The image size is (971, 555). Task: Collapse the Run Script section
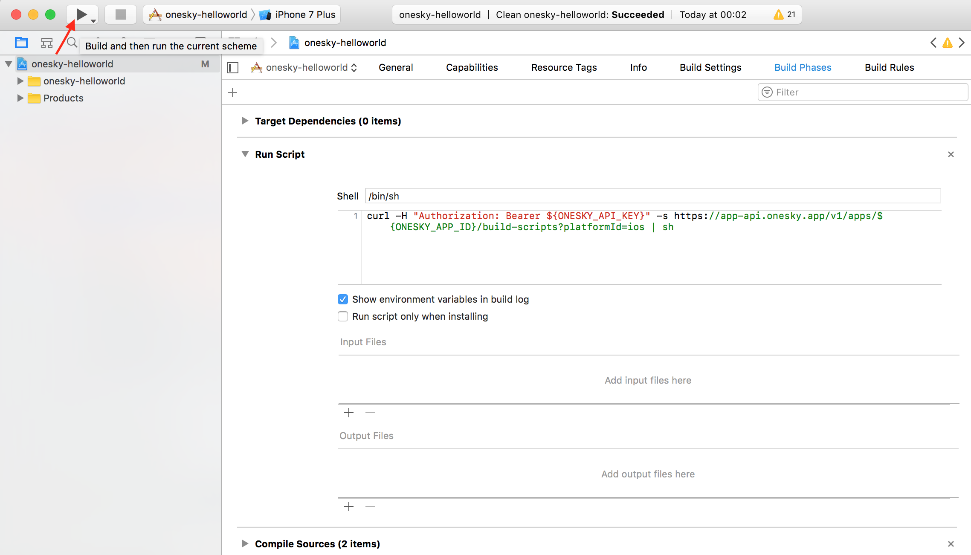[x=245, y=154]
